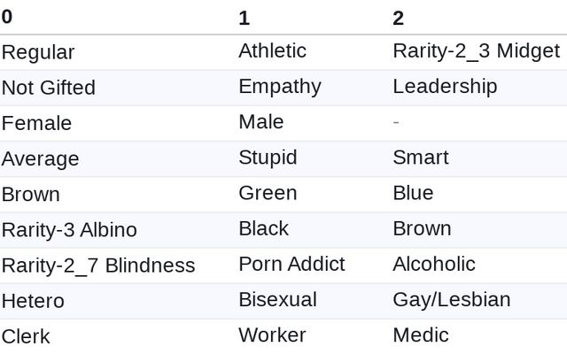567x354 pixels.
Task: Click the Blue cell
Action: pos(413,193)
